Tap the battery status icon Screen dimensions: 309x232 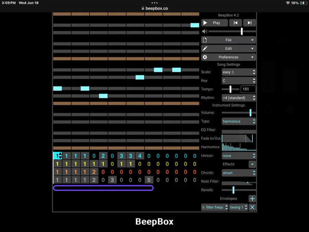click(303, 3)
